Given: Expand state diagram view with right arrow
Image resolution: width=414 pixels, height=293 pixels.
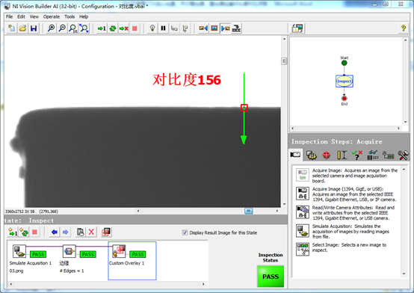Looking at the screenshot, I should click(399, 128).
